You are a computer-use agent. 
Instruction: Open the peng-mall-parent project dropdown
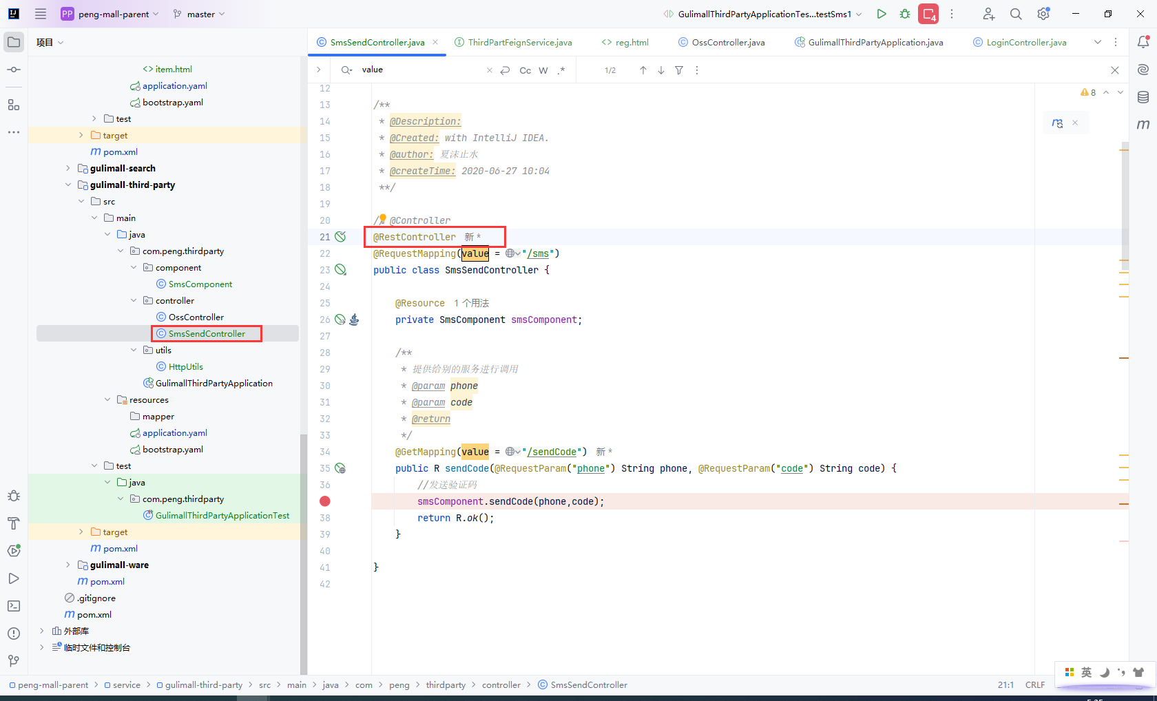pos(110,14)
